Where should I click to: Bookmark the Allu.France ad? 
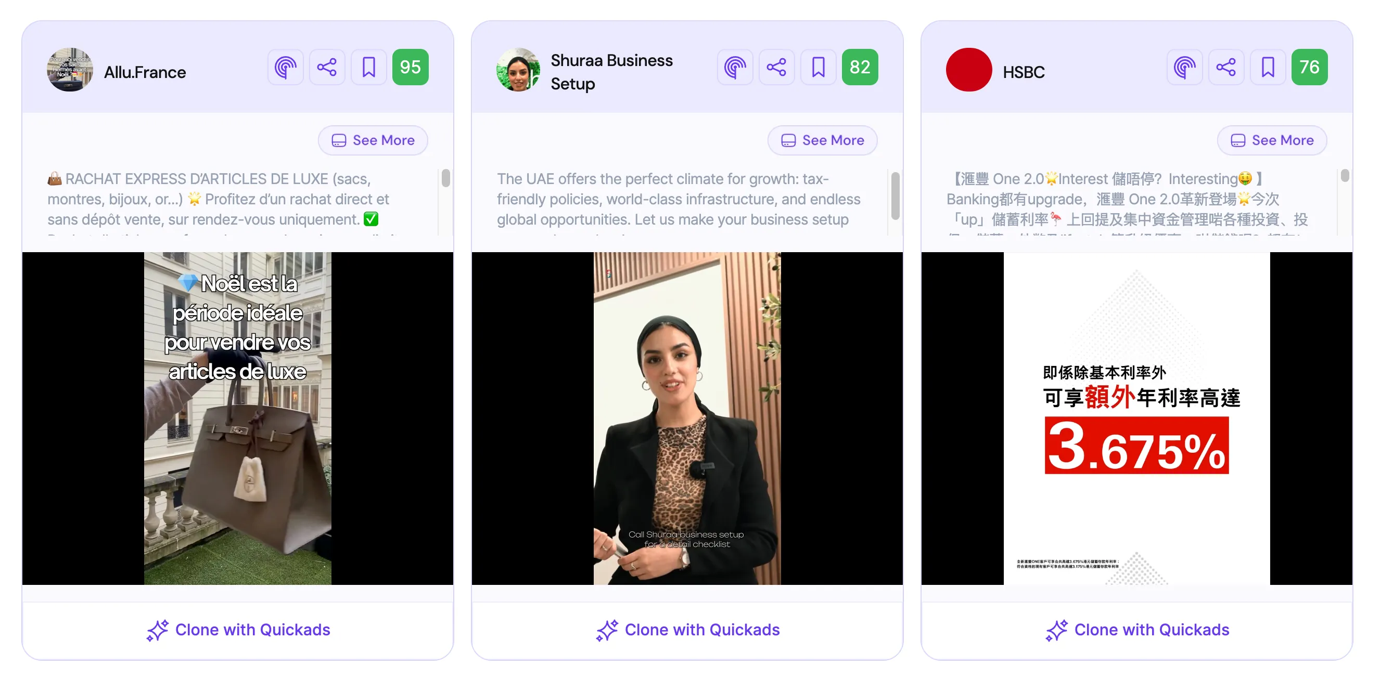(368, 68)
